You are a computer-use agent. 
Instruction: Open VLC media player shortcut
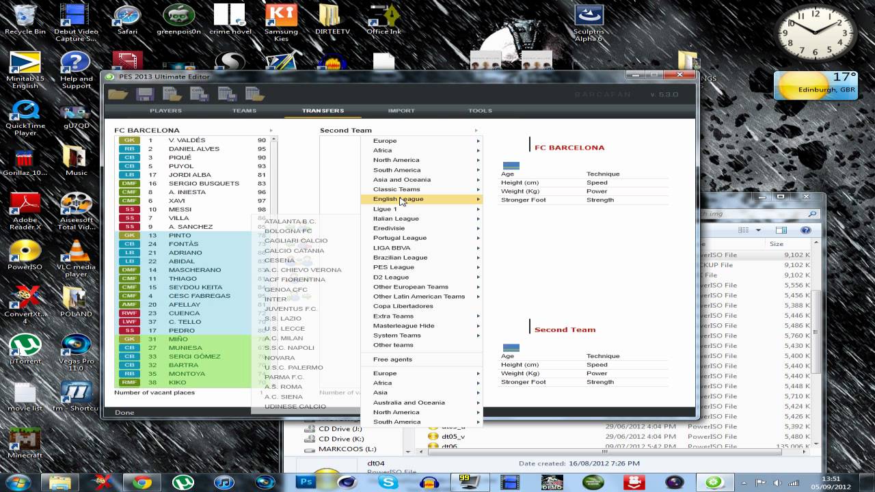[x=76, y=258]
